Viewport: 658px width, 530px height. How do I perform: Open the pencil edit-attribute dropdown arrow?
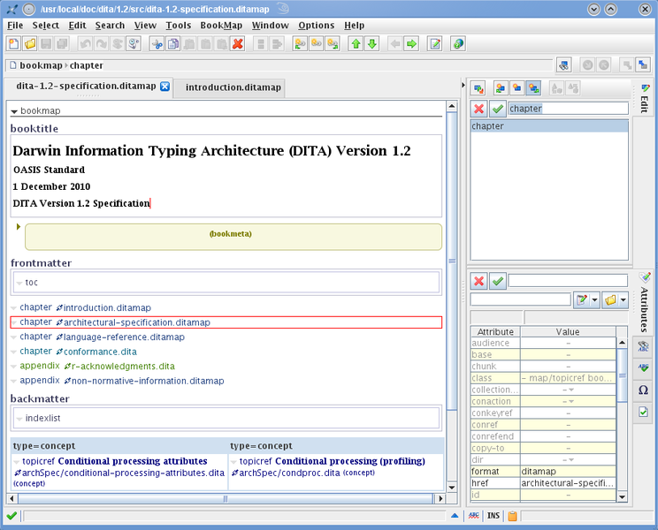pyautogui.click(x=594, y=300)
